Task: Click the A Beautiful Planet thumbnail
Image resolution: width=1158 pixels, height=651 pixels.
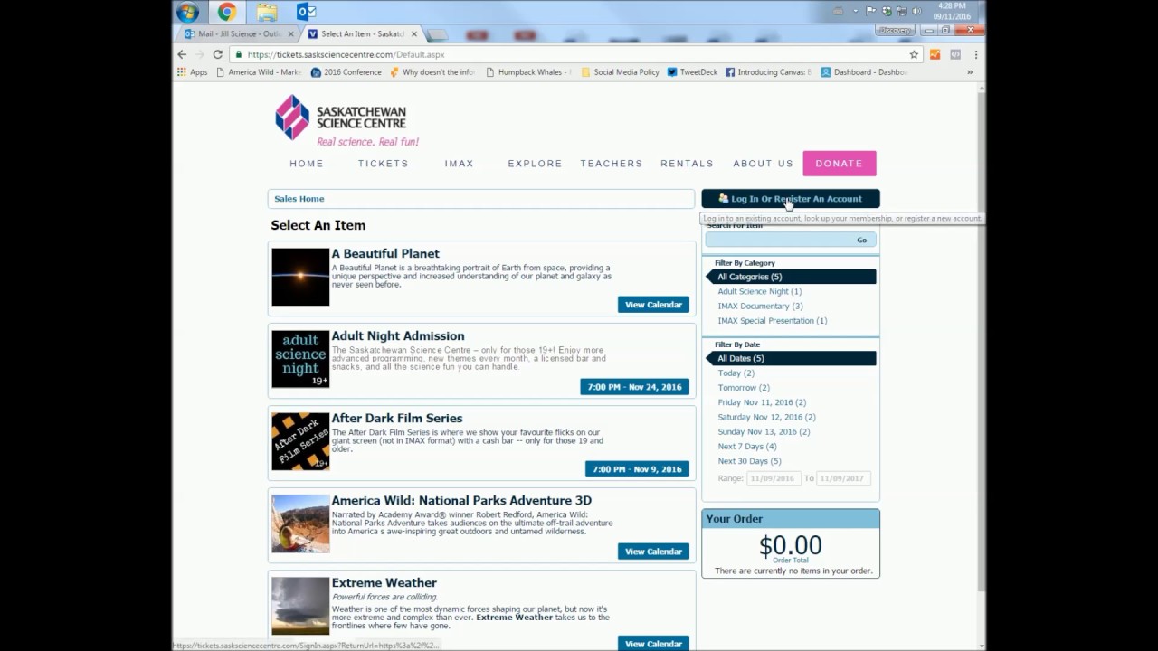Action: (300, 278)
